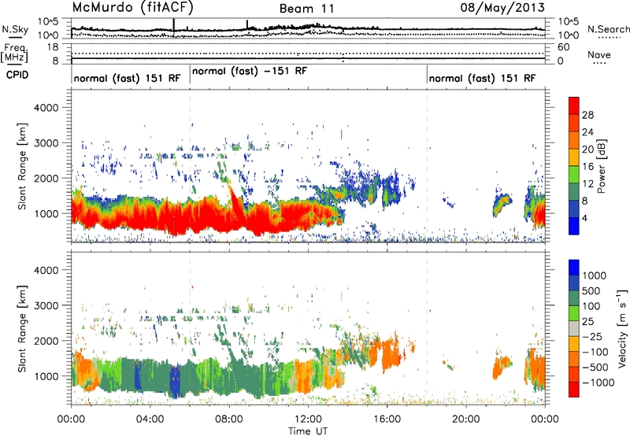Click the "-500" tick on velocity colorbar
Image resolution: width=630 pixels, height=436 pixels.
click(595, 368)
